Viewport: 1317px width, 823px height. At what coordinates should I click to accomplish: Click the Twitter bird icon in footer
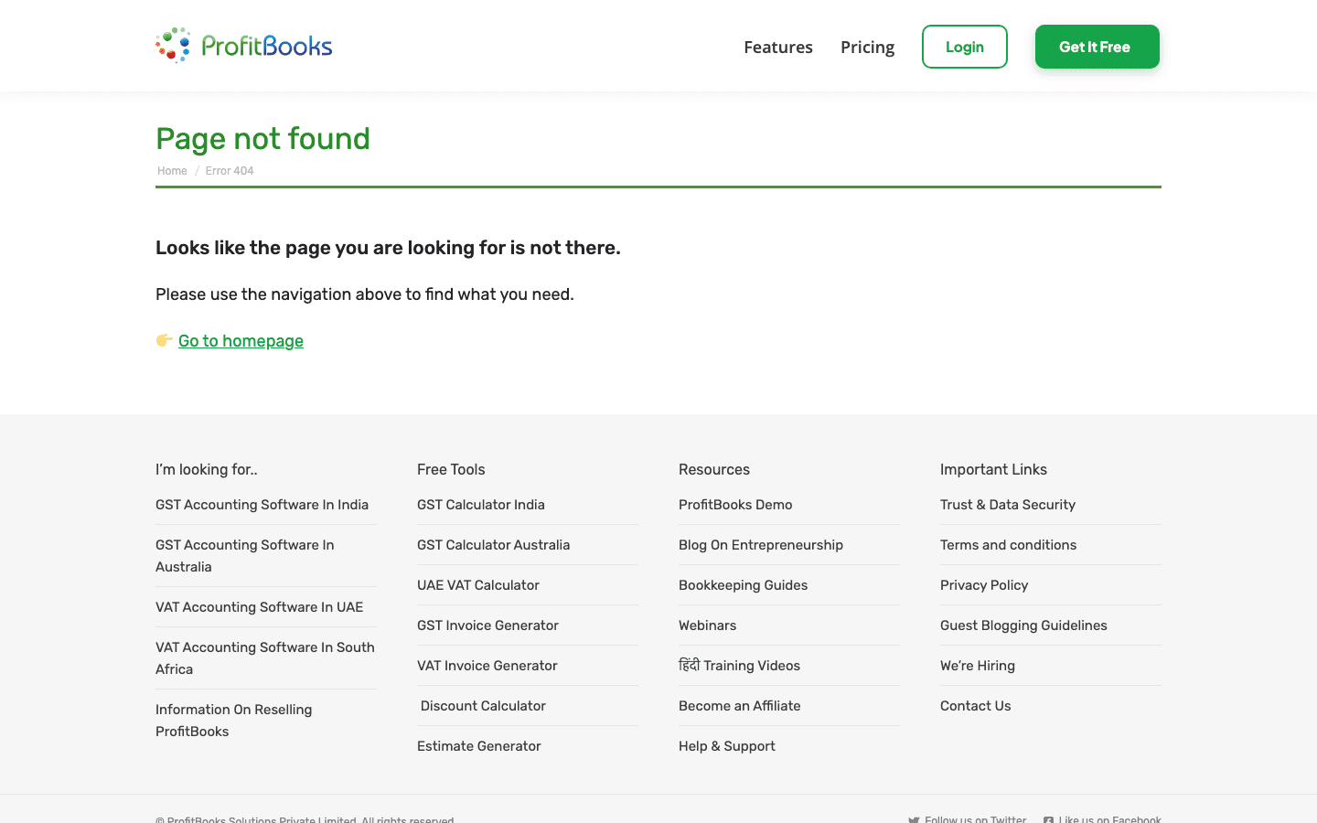point(914,819)
